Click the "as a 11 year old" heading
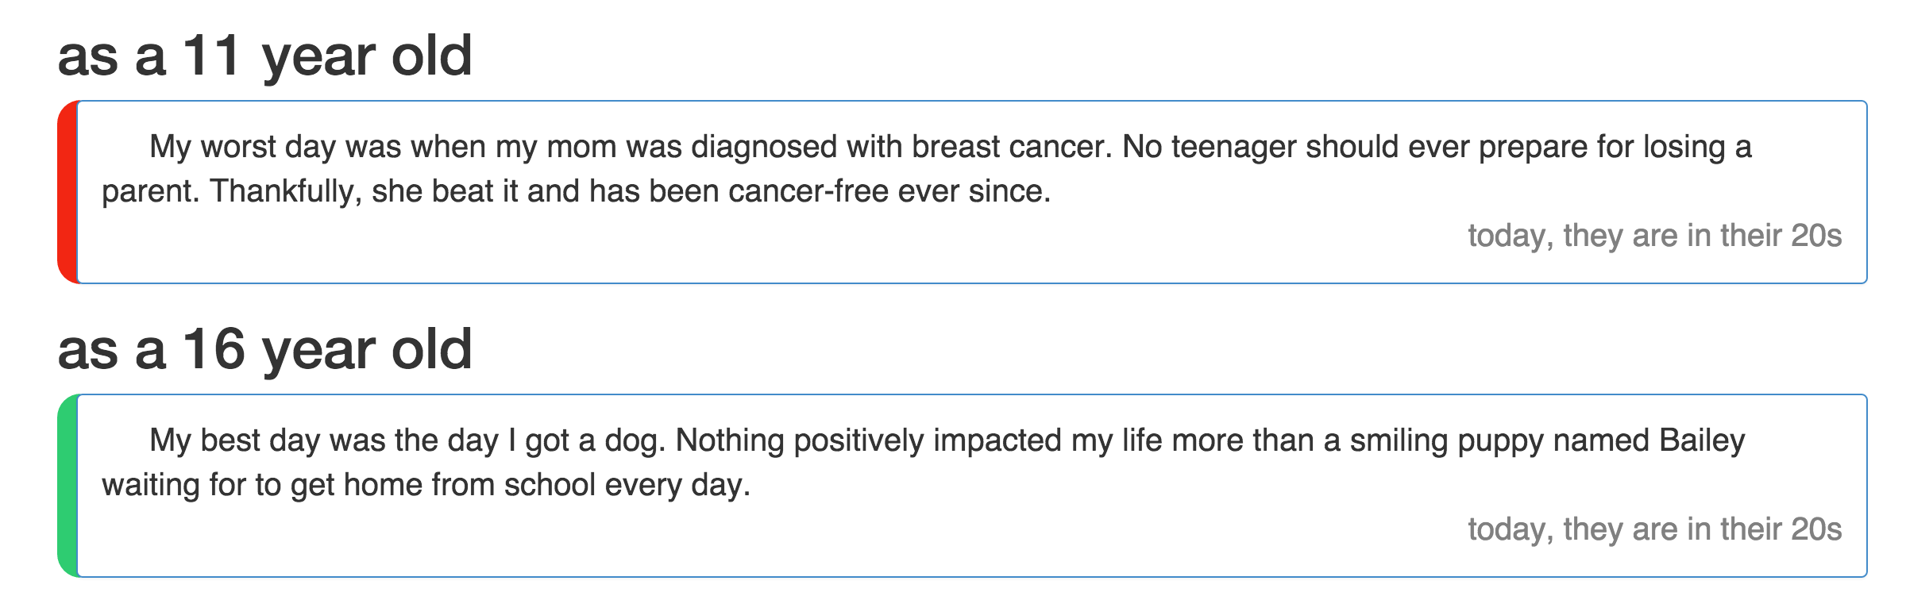The image size is (1906, 600). pos(265,57)
